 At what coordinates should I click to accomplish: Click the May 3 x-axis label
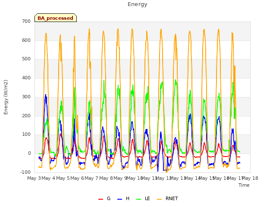click(34, 178)
